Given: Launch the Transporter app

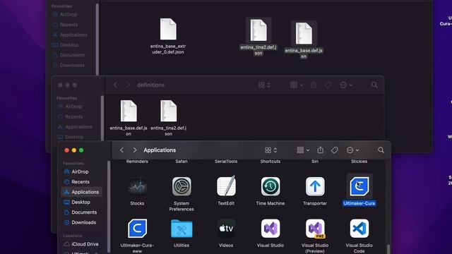Looking at the screenshot, I should point(315,186).
